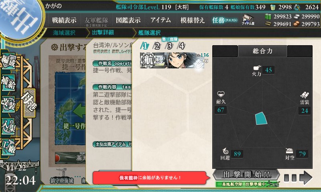This screenshot has height=192, width=321.
Task: Open 図鑑表示 menu
Action: pos(128,20)
